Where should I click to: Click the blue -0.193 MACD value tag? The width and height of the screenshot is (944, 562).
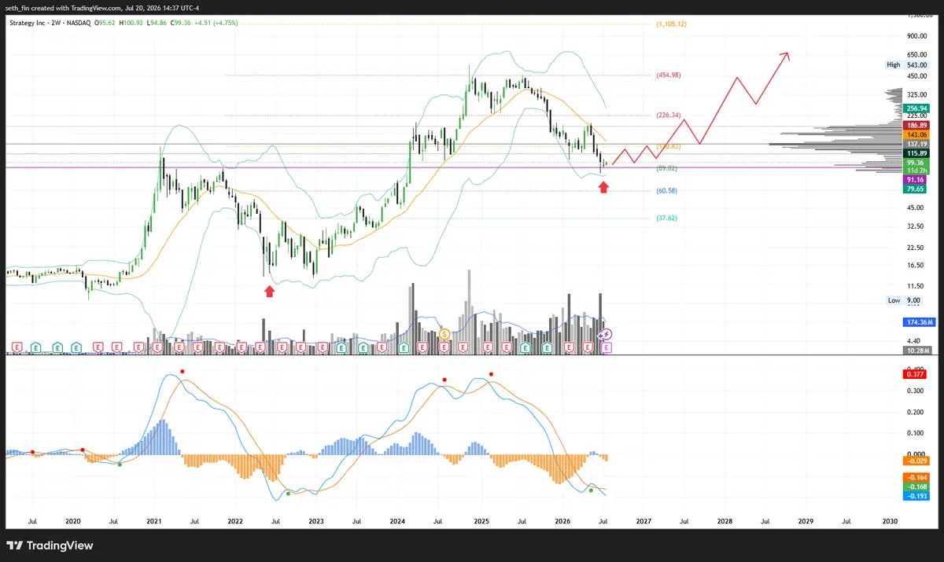(x=916, y=496)
